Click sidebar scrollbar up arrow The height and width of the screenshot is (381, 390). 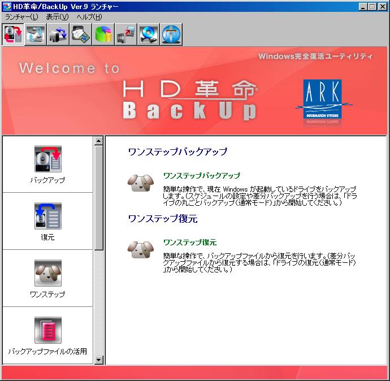99,141
